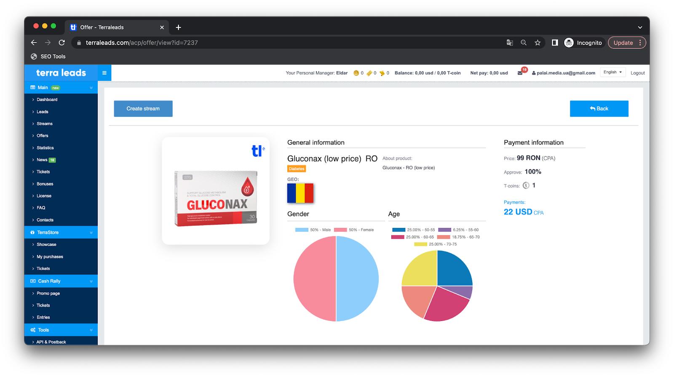Screen dimensions: 674x377
Task: Collapse the Cash Rally sidebar section
Action: [x=61, y=281]
